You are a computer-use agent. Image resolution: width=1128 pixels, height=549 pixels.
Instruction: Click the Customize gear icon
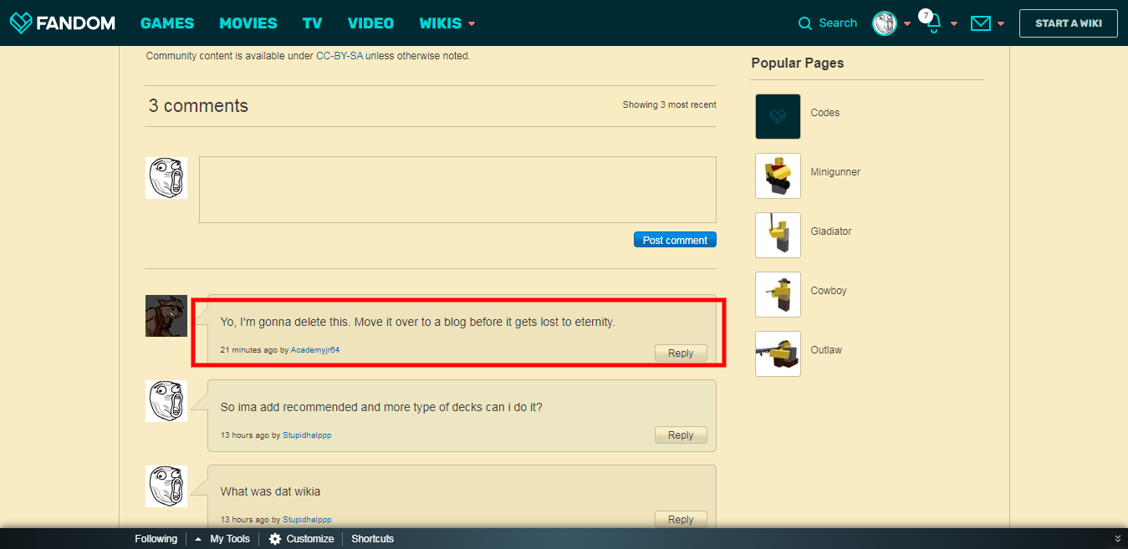tap(275, 539)
